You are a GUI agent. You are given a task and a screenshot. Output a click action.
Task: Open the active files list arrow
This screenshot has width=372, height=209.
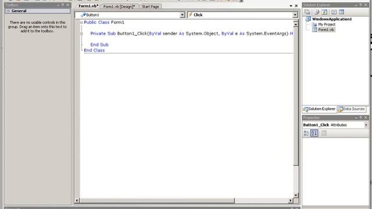tap(291, 6)
